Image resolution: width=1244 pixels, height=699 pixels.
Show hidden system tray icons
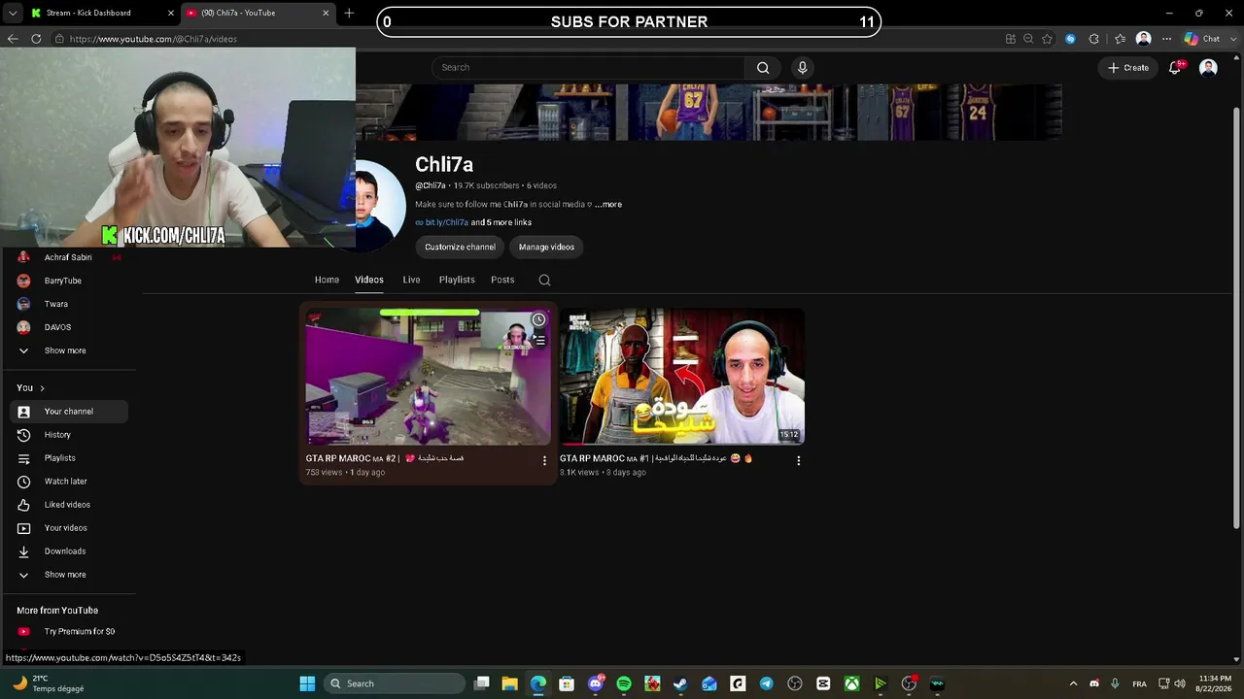(1073, 683)
